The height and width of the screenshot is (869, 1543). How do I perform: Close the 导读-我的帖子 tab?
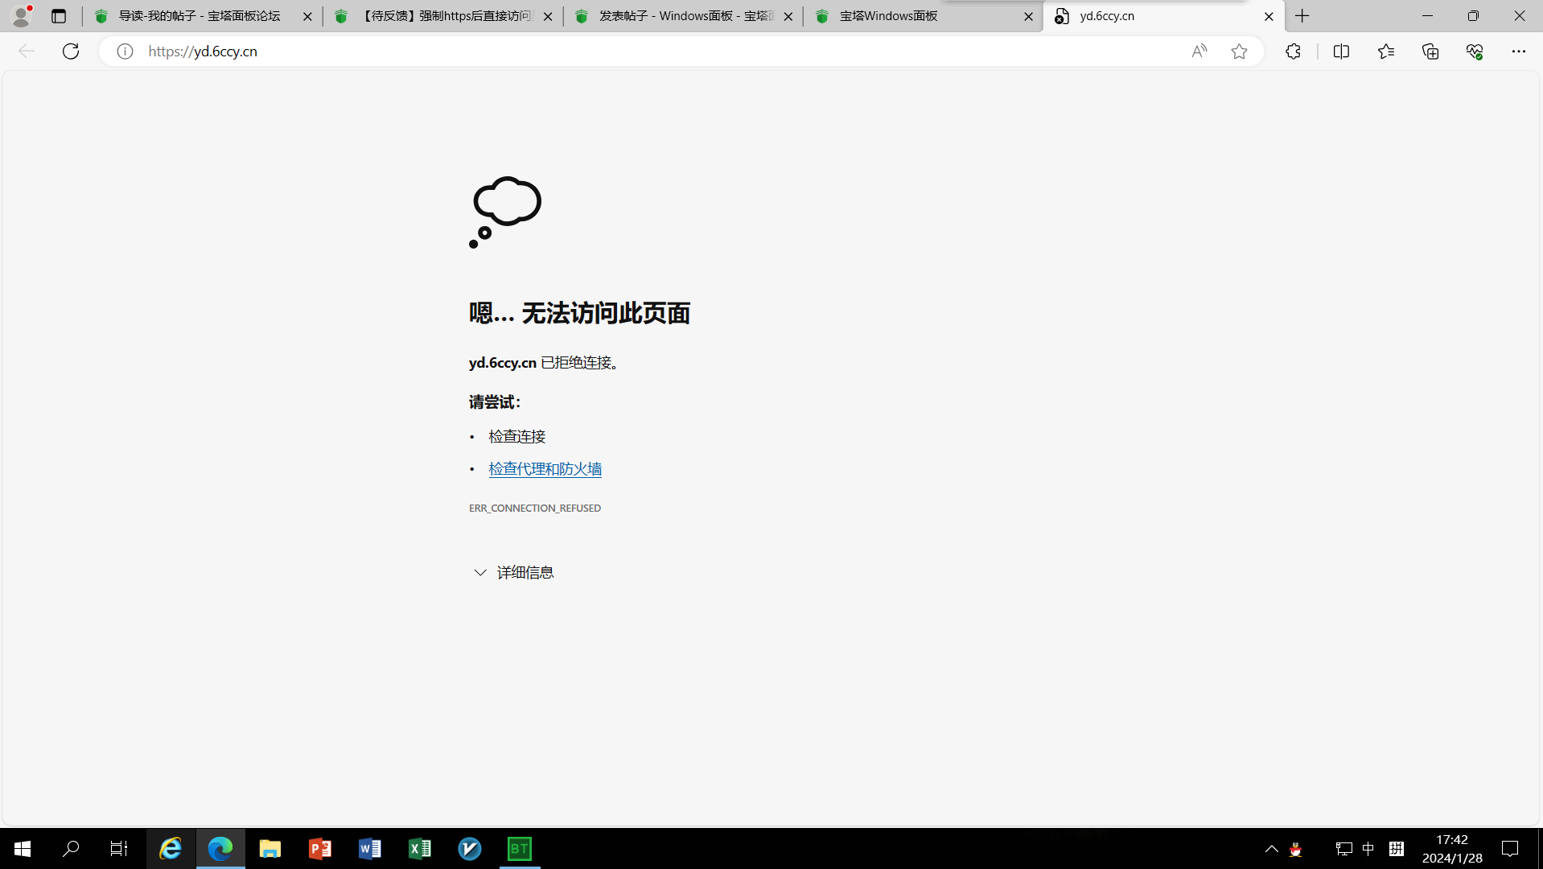307,16
